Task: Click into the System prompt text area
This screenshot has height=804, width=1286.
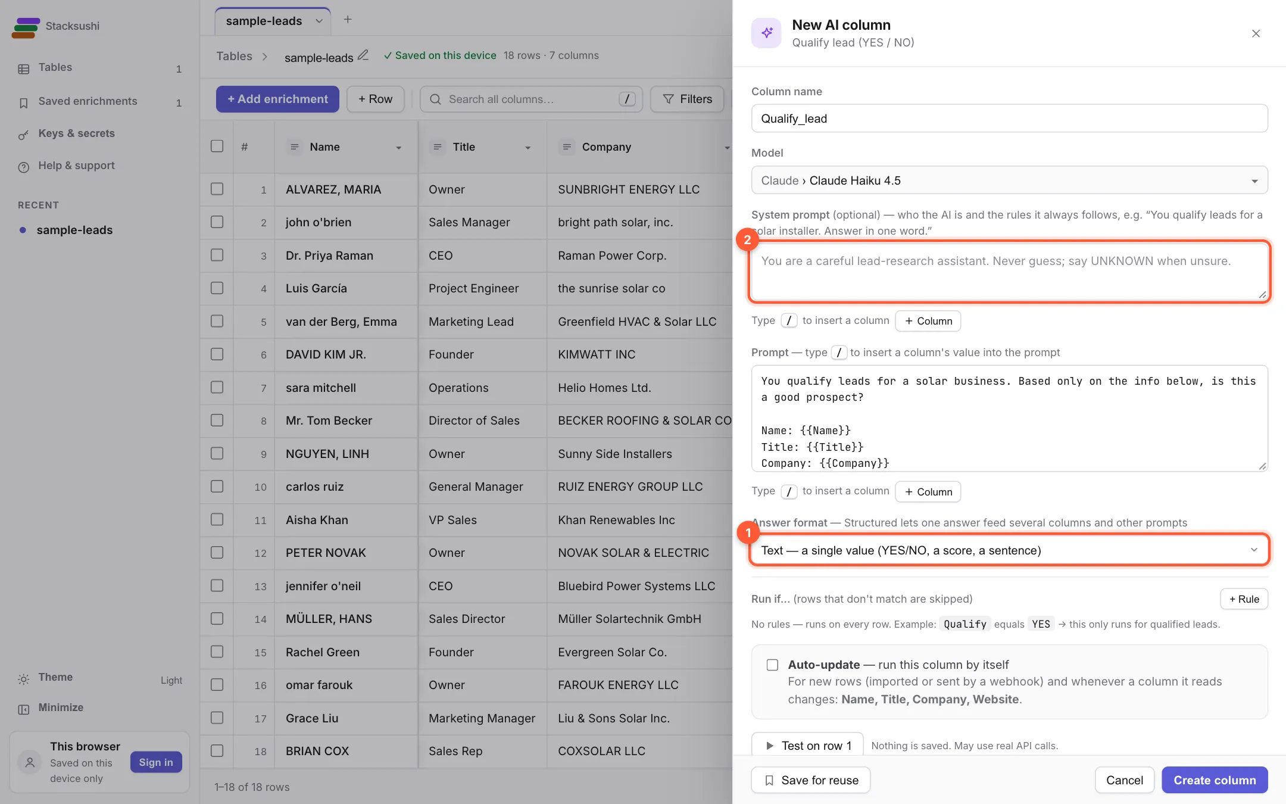Action: click(1009, 272)
